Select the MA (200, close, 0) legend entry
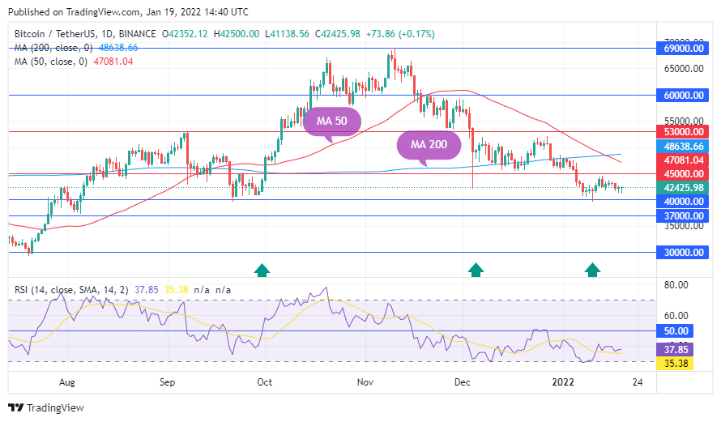The image size is (721, 422). point(52,48)
